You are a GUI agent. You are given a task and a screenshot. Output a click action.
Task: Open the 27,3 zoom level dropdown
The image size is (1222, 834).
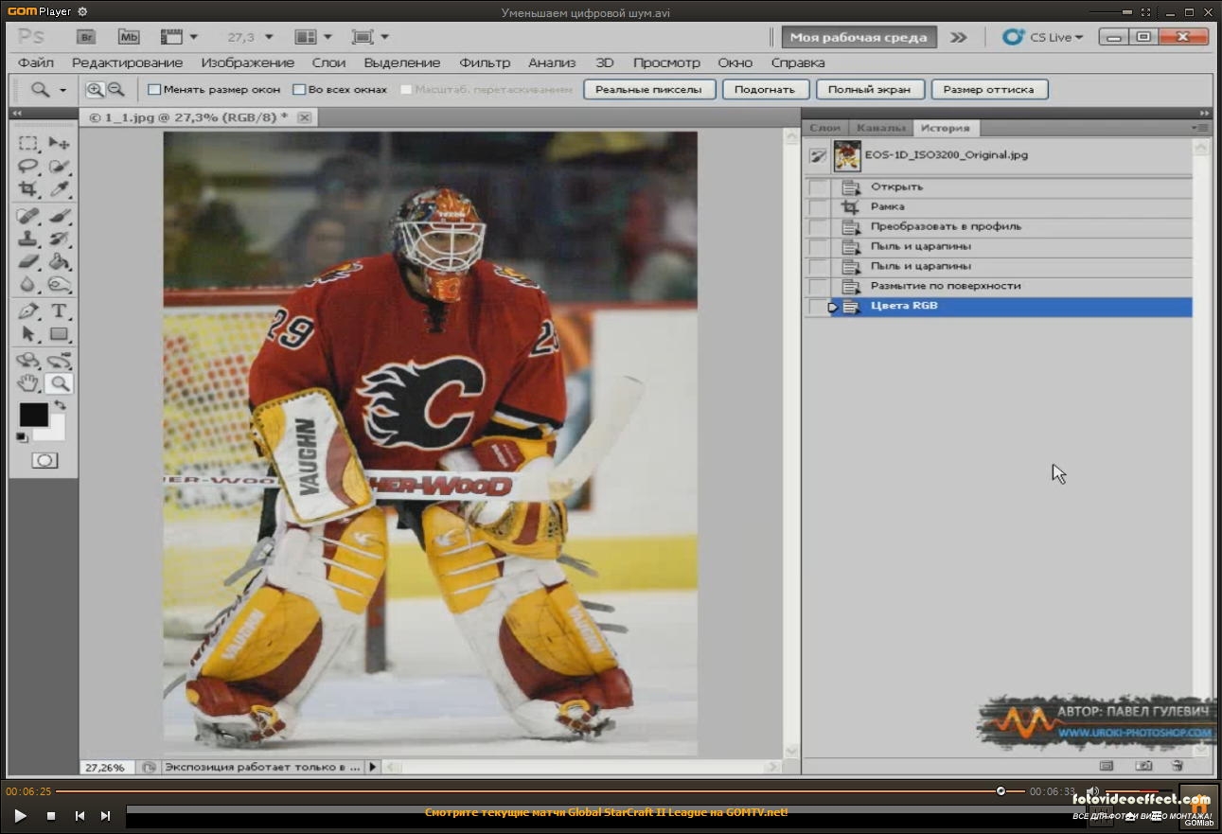pos(269,37)
